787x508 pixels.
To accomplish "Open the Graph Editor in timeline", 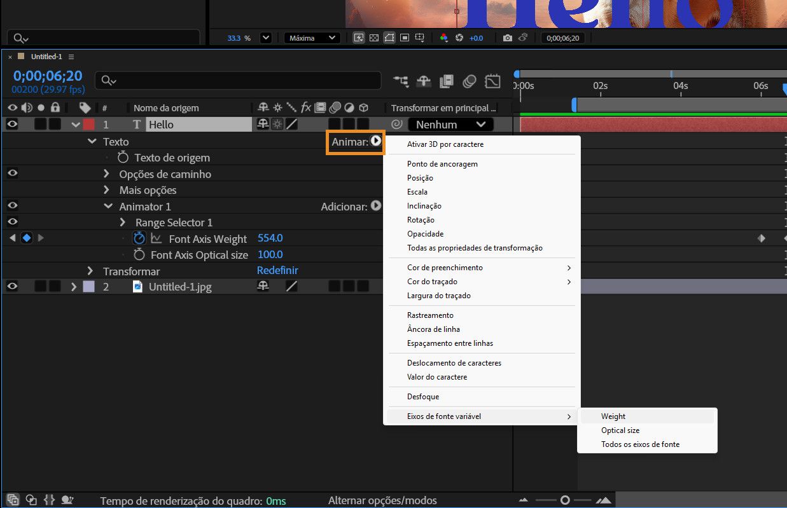I will point(492,81).
